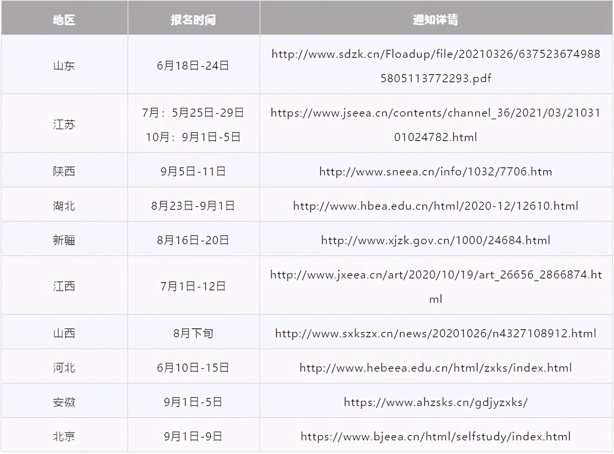Image resolution: width=614 pixels, height=454 pixels.
Task: Click the 10月：9月1日-5日 text
Action: pyautogui.click(x=193, y=137)
